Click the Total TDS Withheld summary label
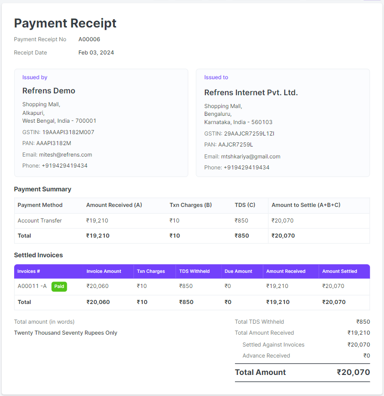The width and height of the screenshot is (384, 396). point(260,322)
